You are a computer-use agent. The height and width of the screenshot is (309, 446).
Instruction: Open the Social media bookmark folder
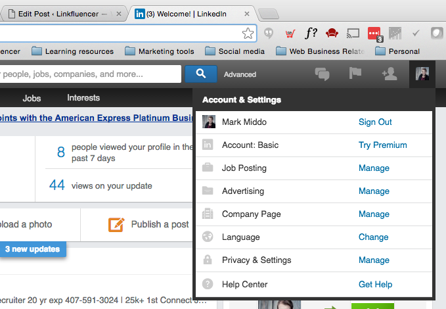235,51
